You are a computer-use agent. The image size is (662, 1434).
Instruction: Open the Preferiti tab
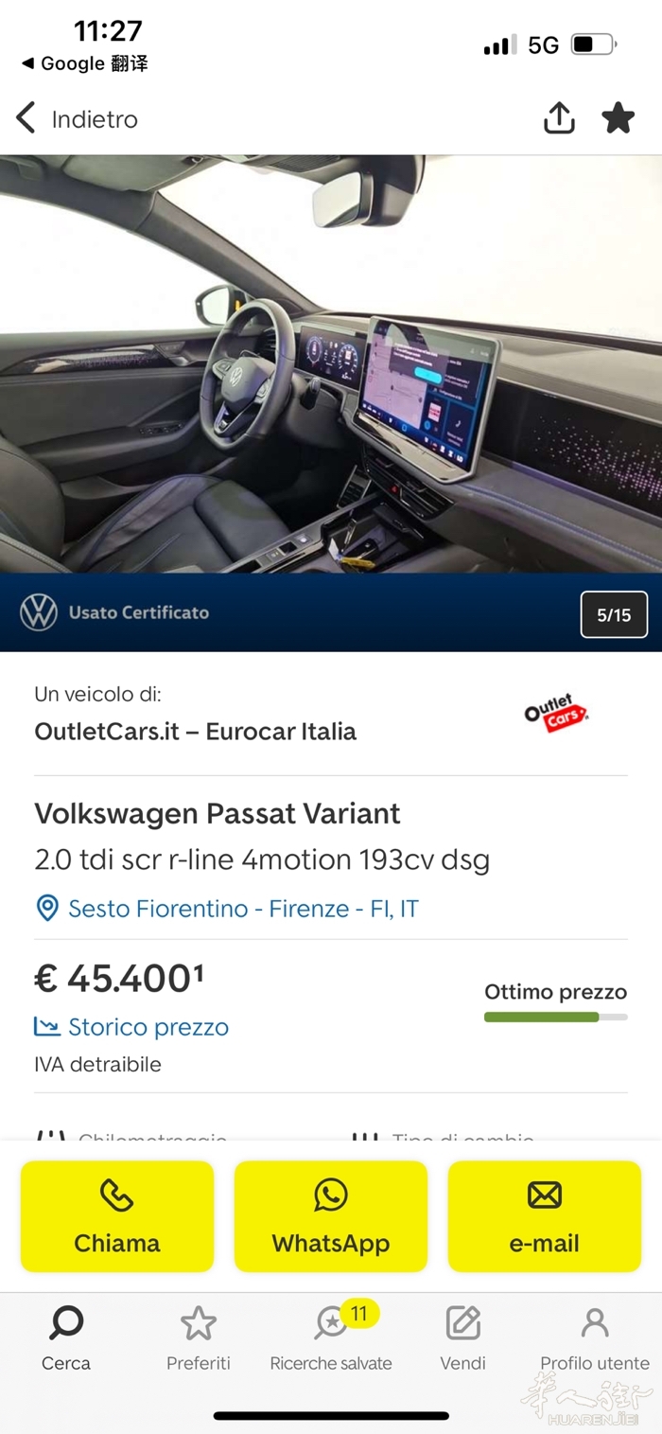(x=199, y=1338)
